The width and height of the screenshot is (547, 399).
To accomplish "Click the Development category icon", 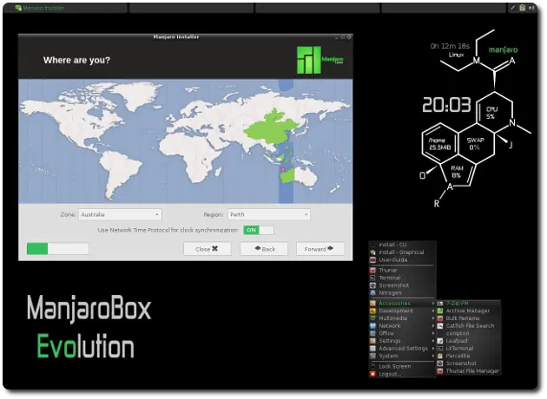I will [373, 311].
